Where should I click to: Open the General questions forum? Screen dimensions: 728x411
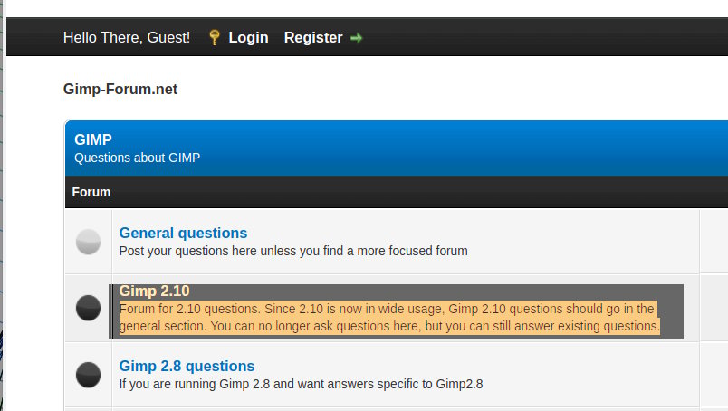(183, 233)
